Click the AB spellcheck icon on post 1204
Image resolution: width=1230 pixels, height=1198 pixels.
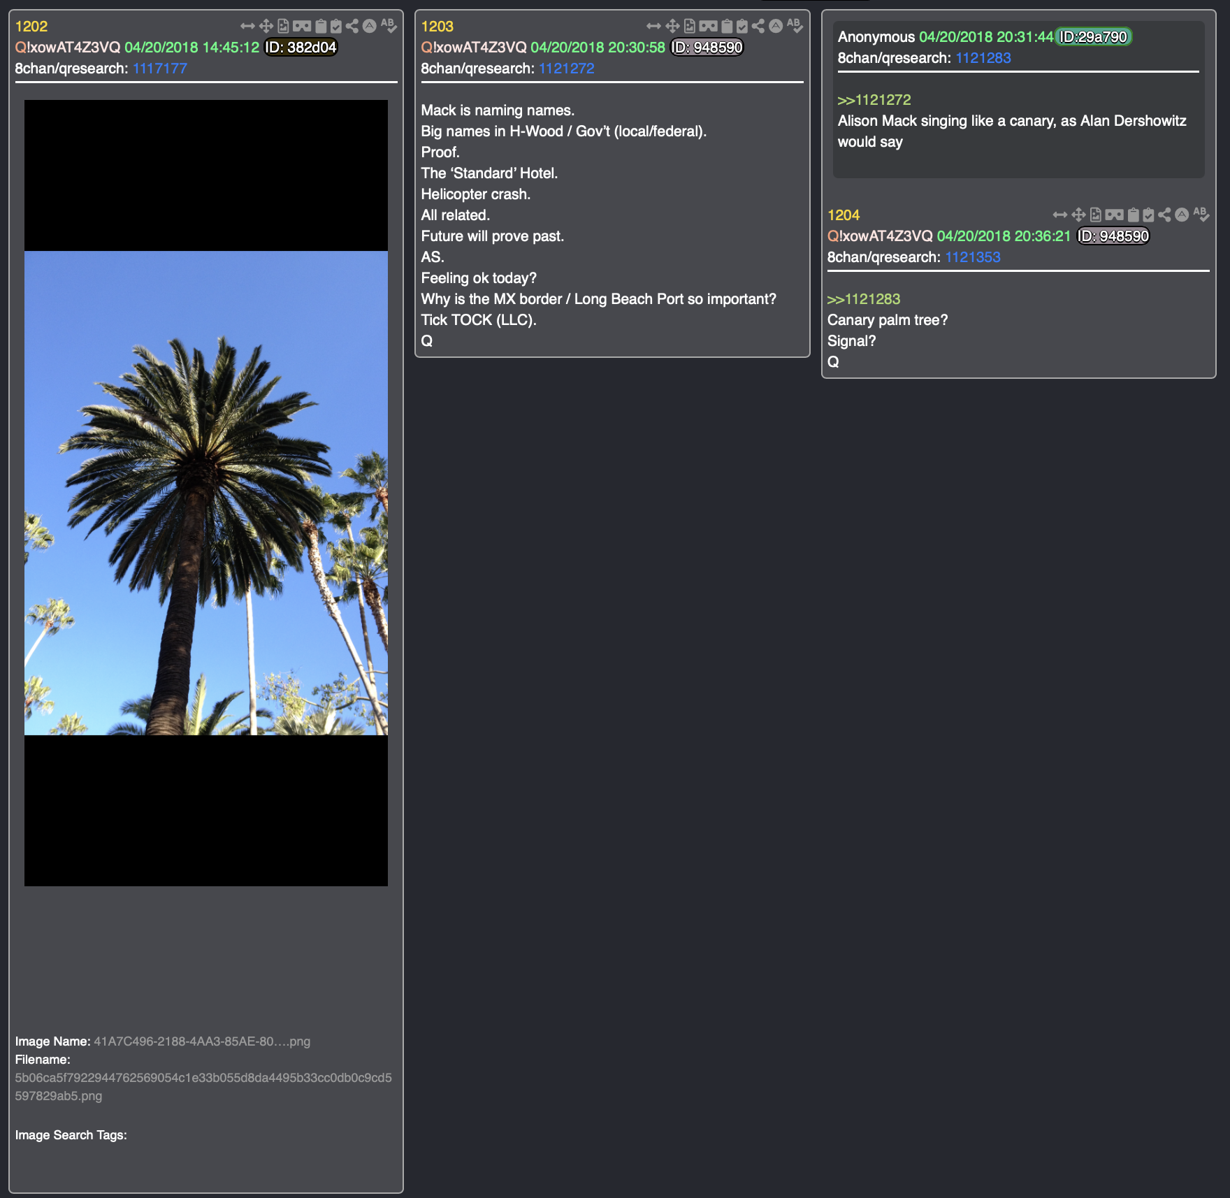[x=1201, y=215]
